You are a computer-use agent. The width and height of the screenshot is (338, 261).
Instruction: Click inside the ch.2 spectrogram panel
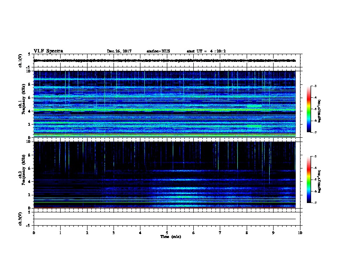click(165, 175)
